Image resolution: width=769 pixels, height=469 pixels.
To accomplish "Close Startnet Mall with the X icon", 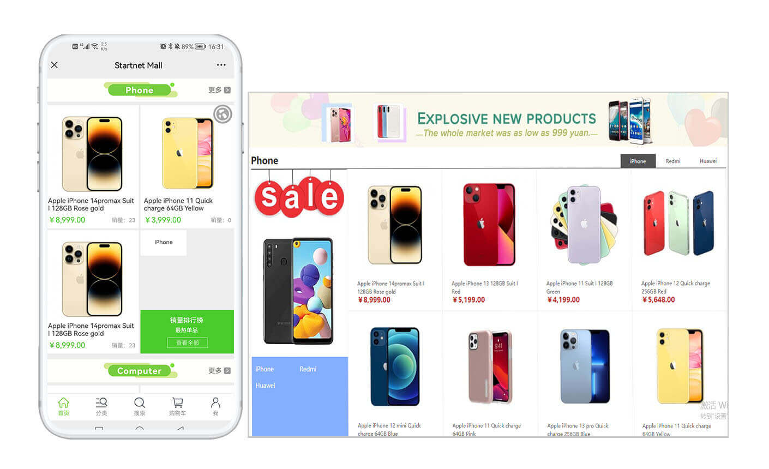I will [x=55, y=65].
